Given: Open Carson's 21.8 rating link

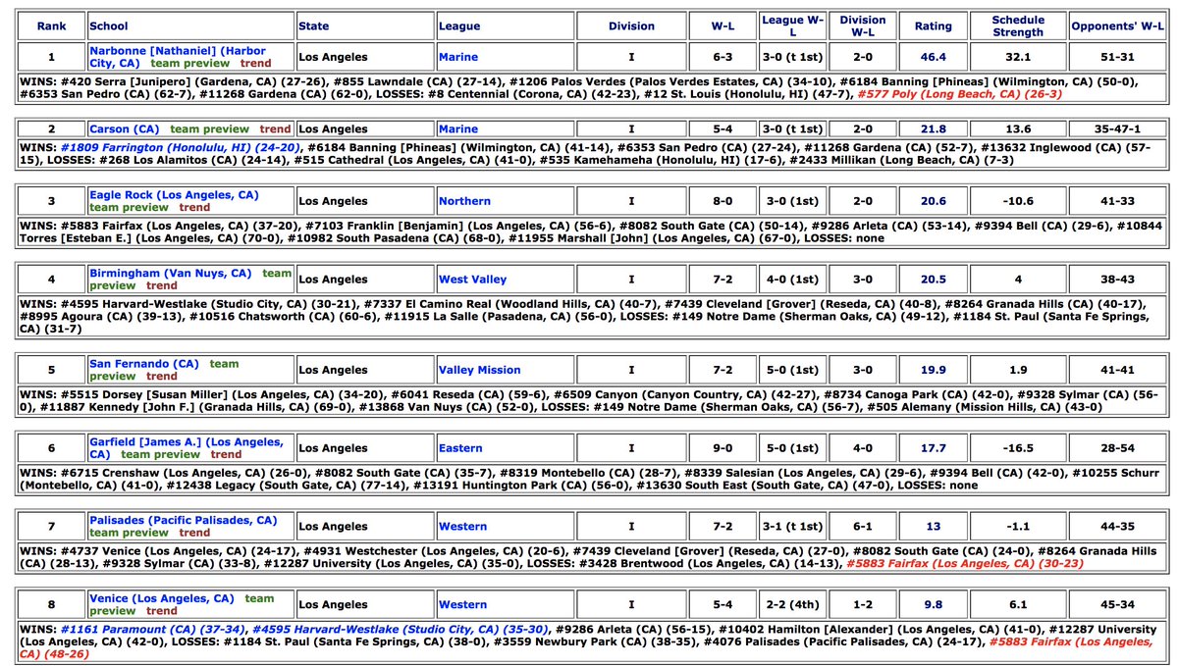Looking at the screenshot, I should click(933, 128).
